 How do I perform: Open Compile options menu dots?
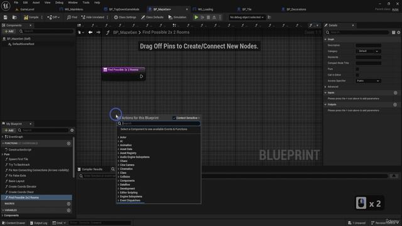[42, 17]
